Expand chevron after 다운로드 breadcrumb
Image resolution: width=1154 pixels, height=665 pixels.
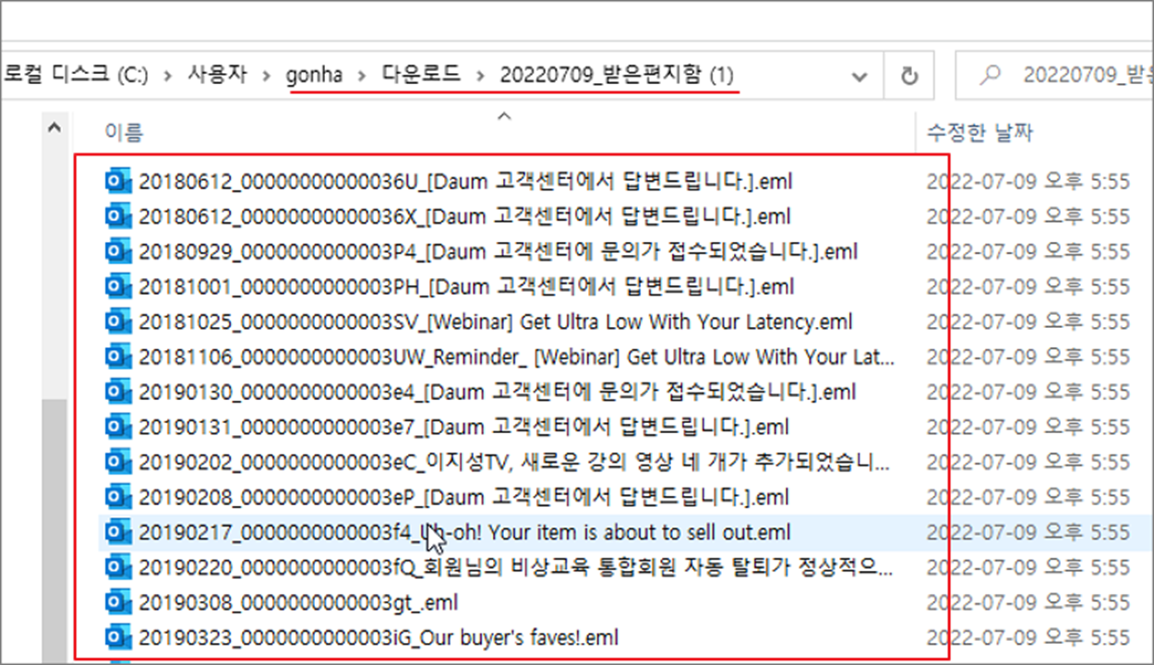[480, 77]
